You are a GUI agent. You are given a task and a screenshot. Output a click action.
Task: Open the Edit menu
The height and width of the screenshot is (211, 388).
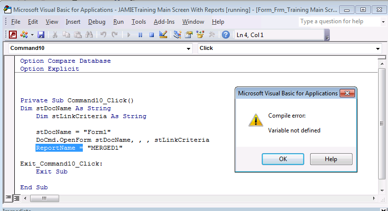[33, 22]
